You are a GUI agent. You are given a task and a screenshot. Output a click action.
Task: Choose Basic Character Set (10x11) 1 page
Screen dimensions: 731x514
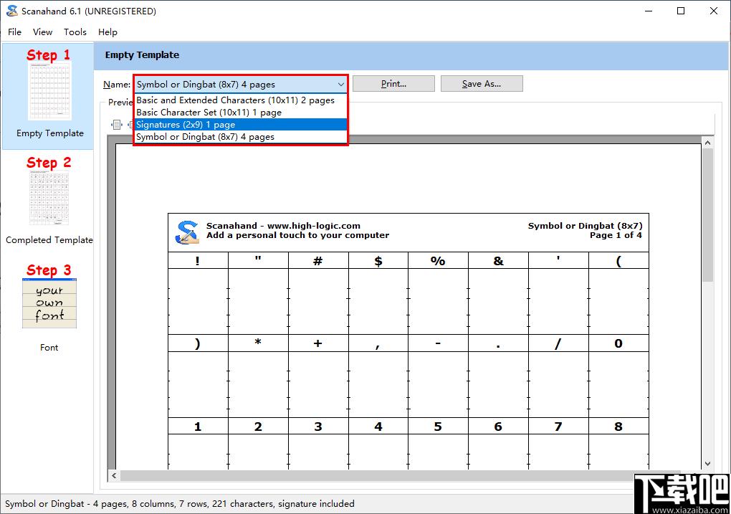pos(241,112)
